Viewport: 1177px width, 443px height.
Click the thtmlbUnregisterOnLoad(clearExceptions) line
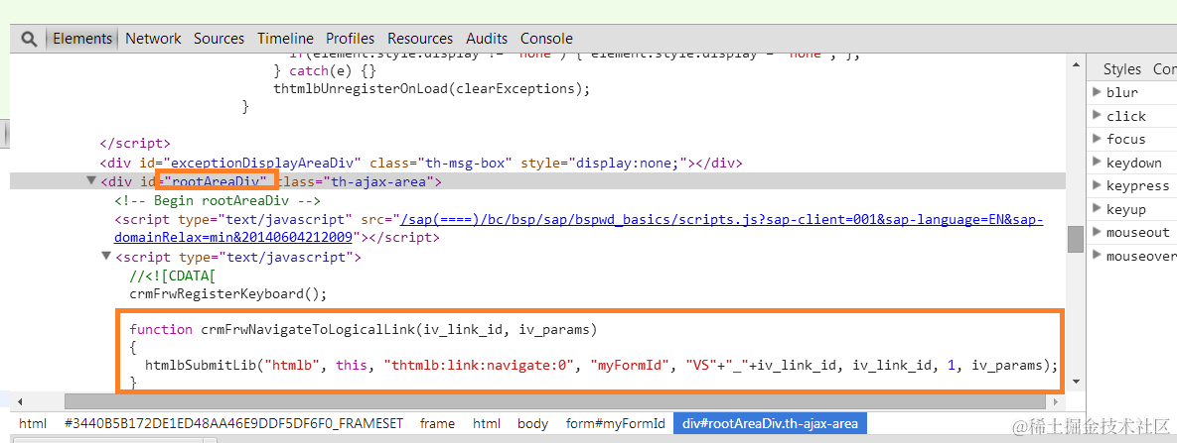click(x=432, y=88)
